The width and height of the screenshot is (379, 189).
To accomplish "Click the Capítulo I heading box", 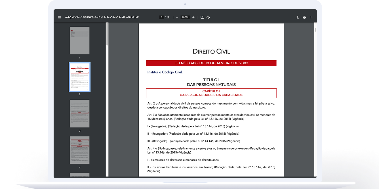I will 211,93.
